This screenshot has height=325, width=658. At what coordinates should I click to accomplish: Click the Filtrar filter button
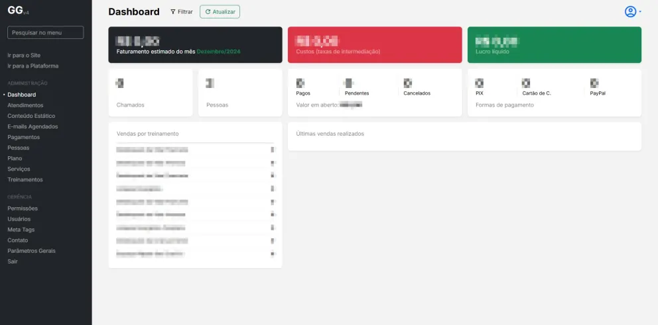click(x=181, y=12)
